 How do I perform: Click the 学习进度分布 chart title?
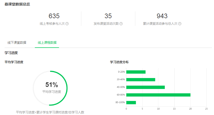(119, 62)
